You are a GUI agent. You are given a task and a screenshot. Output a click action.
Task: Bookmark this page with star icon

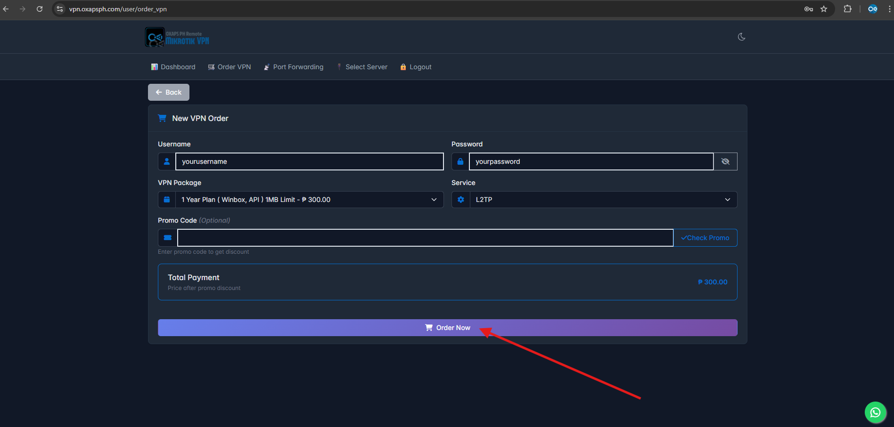click(x=824, y=9)
